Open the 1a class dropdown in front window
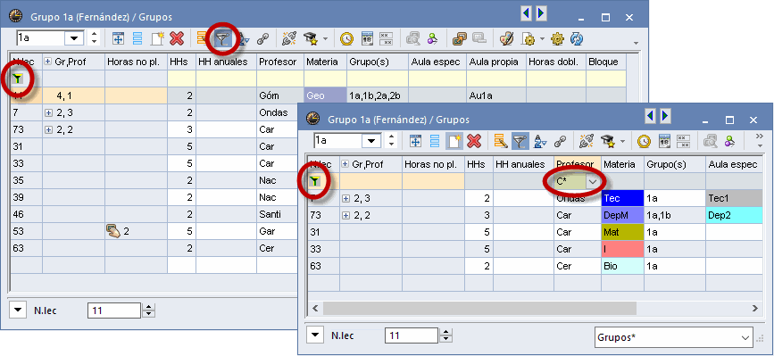The image size is (774, 356). [x=371, y=141]
